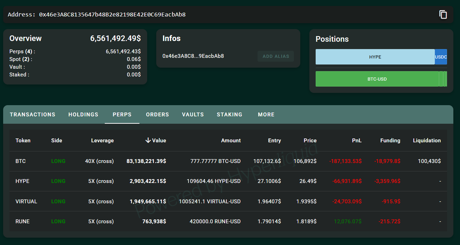The width and height of the screenshot is (460, 245).
Task: Click the Add Alias button
Action: pos(276,56)
